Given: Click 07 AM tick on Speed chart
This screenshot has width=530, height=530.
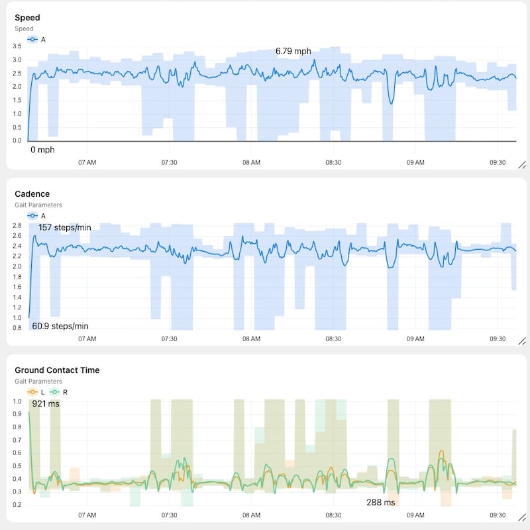Looking at the screenshot, I should click(87, 162).
